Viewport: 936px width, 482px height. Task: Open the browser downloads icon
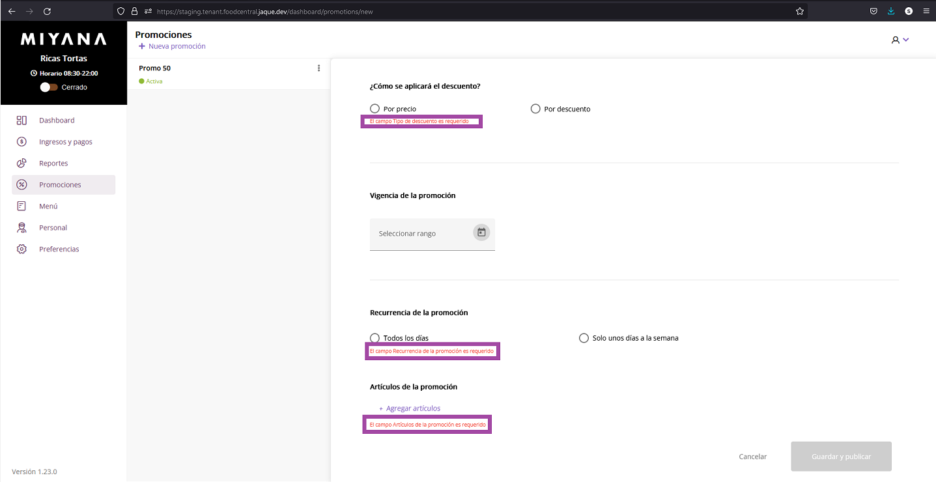891,11
